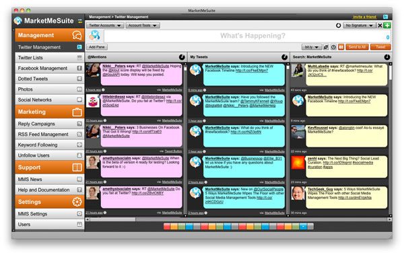Viewport: 404px width, 255px height.
Task: Open Social Networks in the sidebar
Action: (x=49, y=100)
